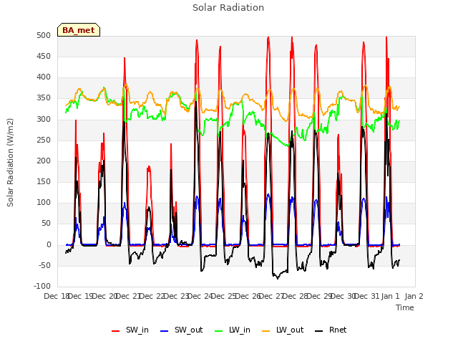Click the Solar Radiation chart title

click(x=228, y=8)
